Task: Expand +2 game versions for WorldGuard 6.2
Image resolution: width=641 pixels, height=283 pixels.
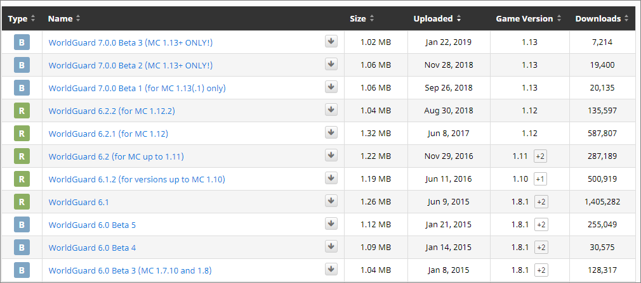Action: tap(540, 156)
